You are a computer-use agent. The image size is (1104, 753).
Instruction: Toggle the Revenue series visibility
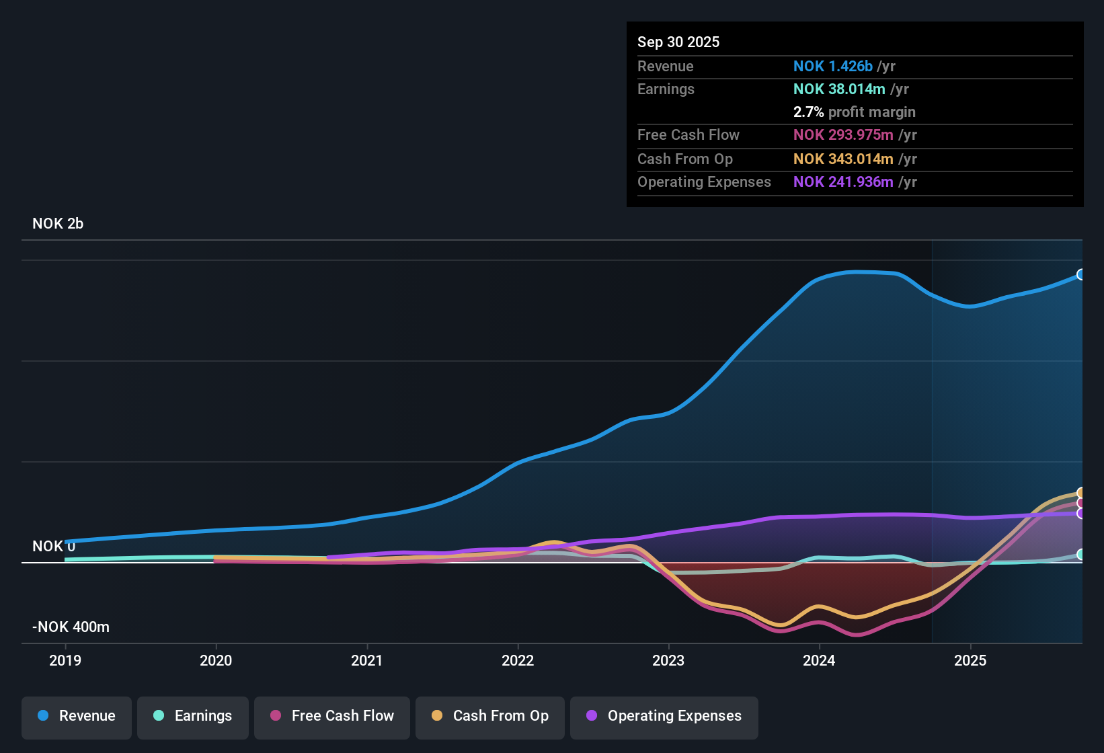click(x=76, y=716)
